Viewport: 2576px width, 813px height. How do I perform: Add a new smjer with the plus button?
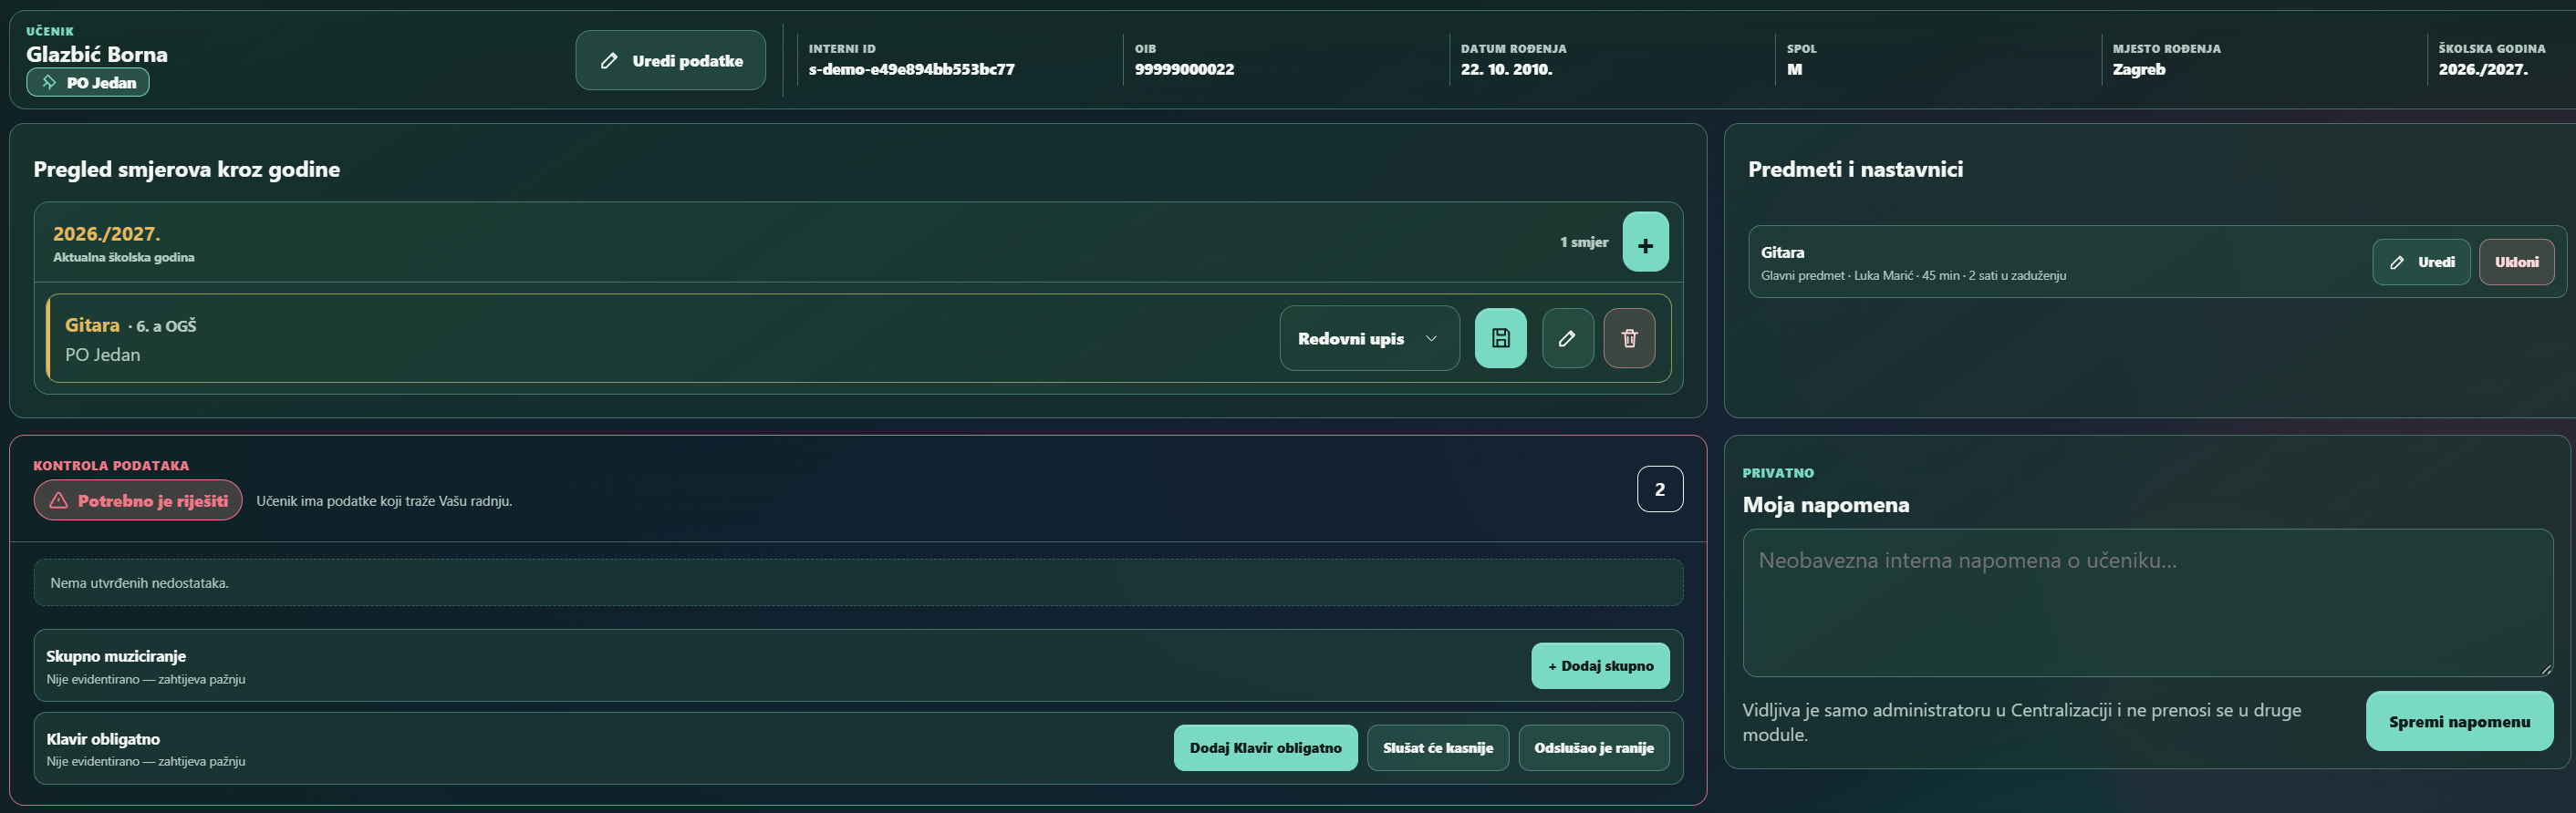click(x=1645, y=242)
